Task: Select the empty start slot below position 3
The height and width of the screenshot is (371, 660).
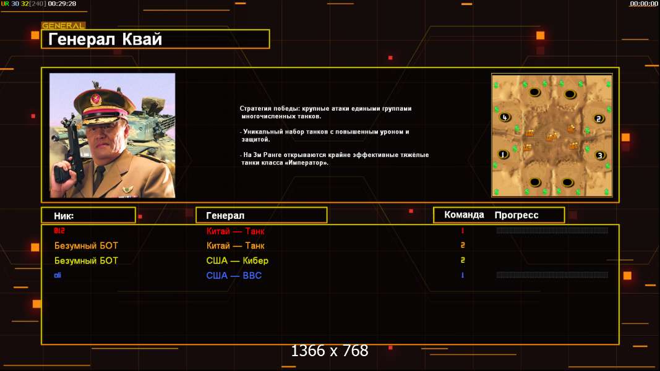Action: pos(568,182)
